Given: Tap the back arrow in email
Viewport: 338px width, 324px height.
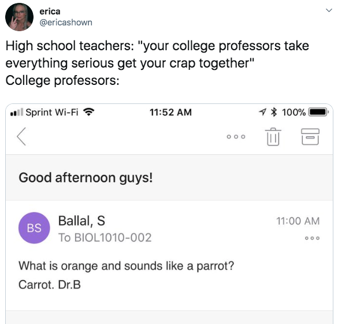Looking at the screenshot, I should pyautogui.click(x=21, y=136).
